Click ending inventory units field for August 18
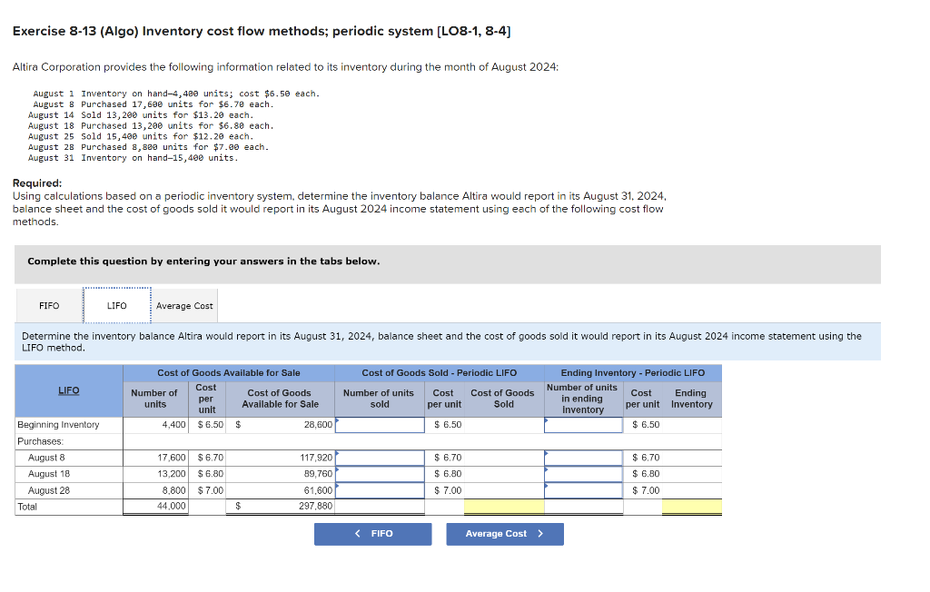Screen dimensions: 930x592 click(x=583, y=473)
